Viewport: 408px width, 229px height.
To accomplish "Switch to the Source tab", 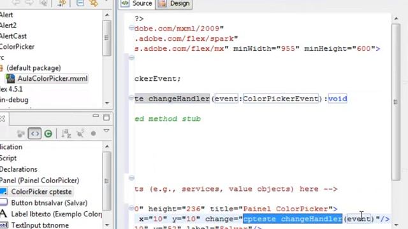I will pos(137,4).
